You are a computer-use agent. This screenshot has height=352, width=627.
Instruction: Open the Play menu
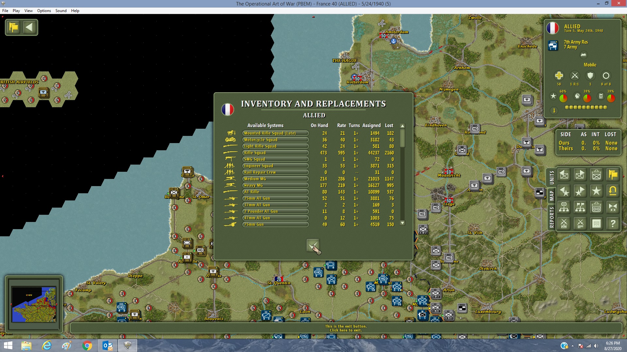(16, 11)
